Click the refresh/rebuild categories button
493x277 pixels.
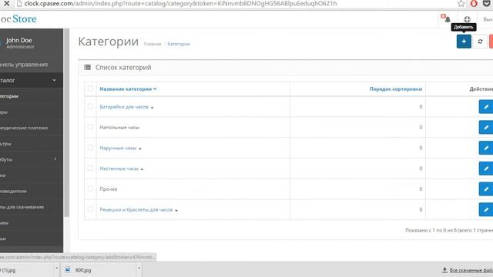point(480,42)
